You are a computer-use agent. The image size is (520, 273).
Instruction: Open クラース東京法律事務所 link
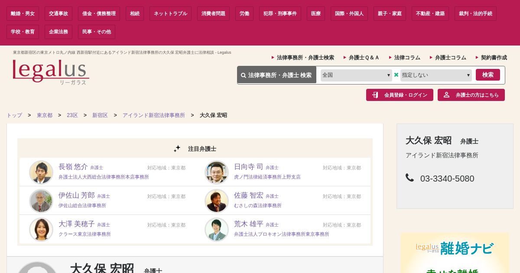pyautogui.click(x=84, y=234)
